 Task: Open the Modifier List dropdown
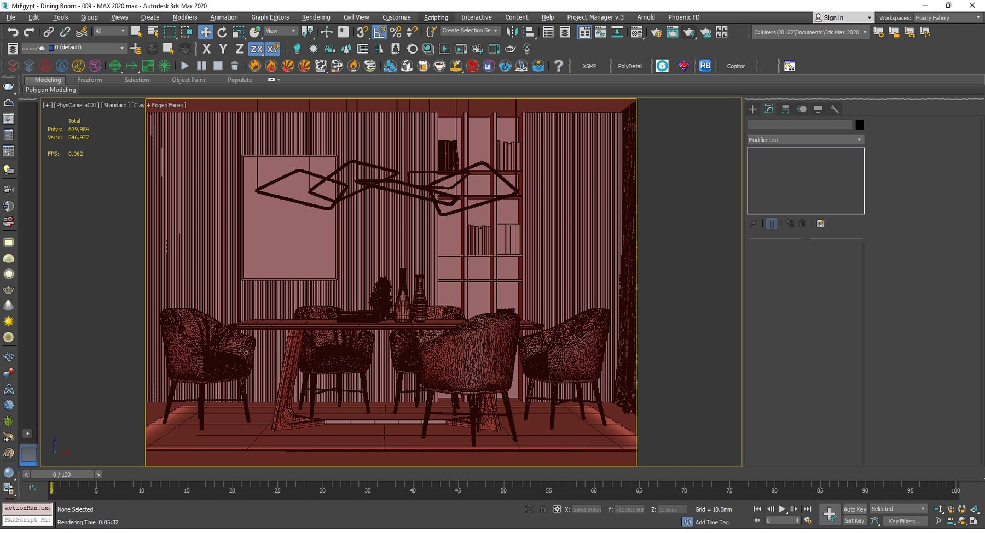(804, 139)
